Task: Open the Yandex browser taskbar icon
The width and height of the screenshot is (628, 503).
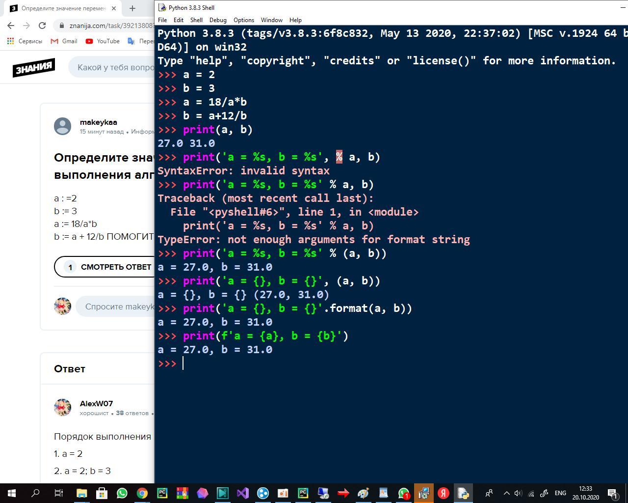Action: (444, 493)
